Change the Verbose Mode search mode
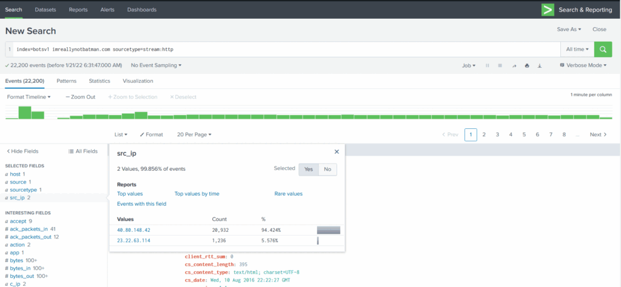 (x=583, y=65)
